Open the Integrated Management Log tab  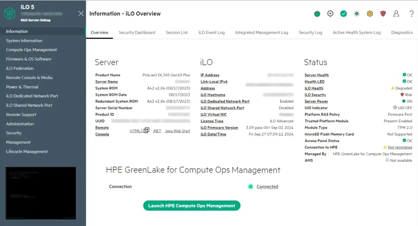click(262, 33)
